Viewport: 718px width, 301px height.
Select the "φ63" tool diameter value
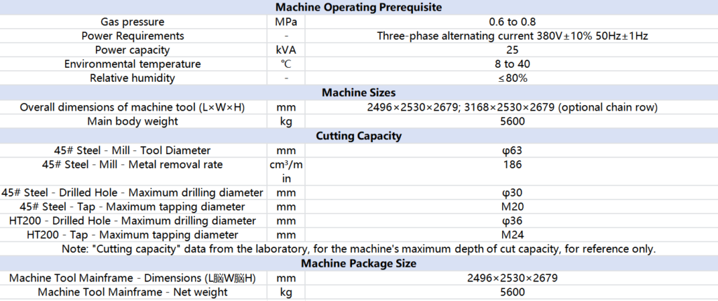point(510,150)
